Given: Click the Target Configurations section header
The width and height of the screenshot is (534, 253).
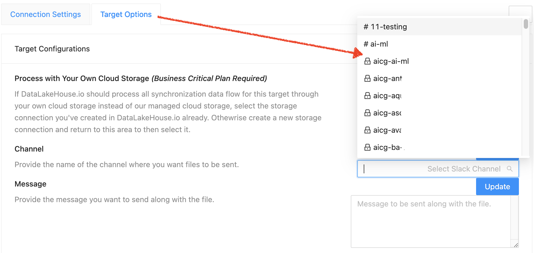Looking at the screenshot, I should (52, 49).
